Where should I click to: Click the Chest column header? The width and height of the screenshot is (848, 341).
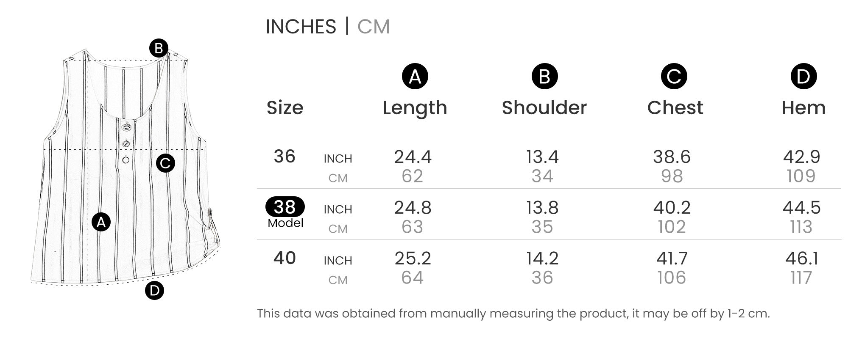pos(675,108)
